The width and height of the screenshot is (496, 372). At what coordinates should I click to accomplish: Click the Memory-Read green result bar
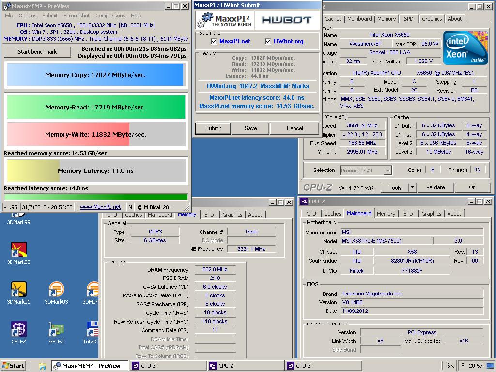pyautogui.click(x=96, y=107)
